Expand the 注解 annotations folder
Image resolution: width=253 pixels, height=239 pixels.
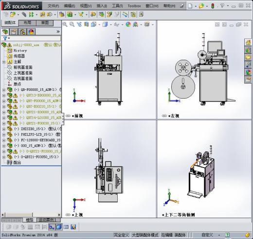(4, 62)
